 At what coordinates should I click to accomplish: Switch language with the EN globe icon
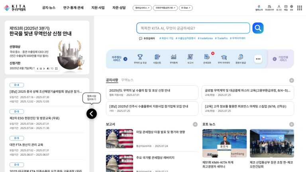[292, 8]
